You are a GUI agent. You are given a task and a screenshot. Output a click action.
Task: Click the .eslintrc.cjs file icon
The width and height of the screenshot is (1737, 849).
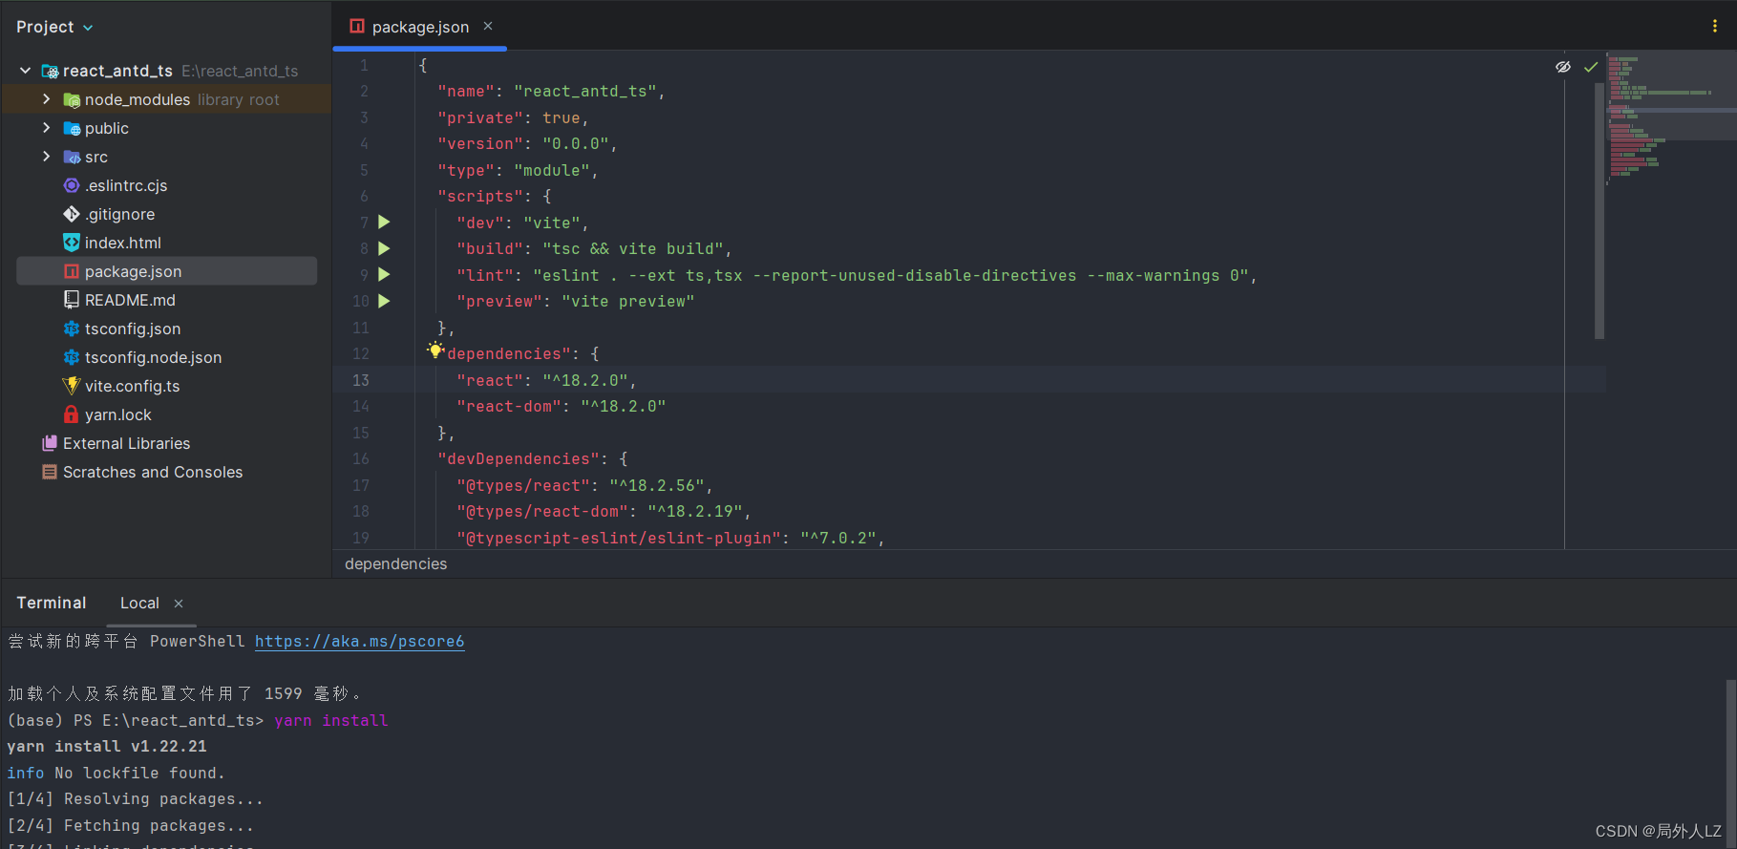(x=72, y=185)
